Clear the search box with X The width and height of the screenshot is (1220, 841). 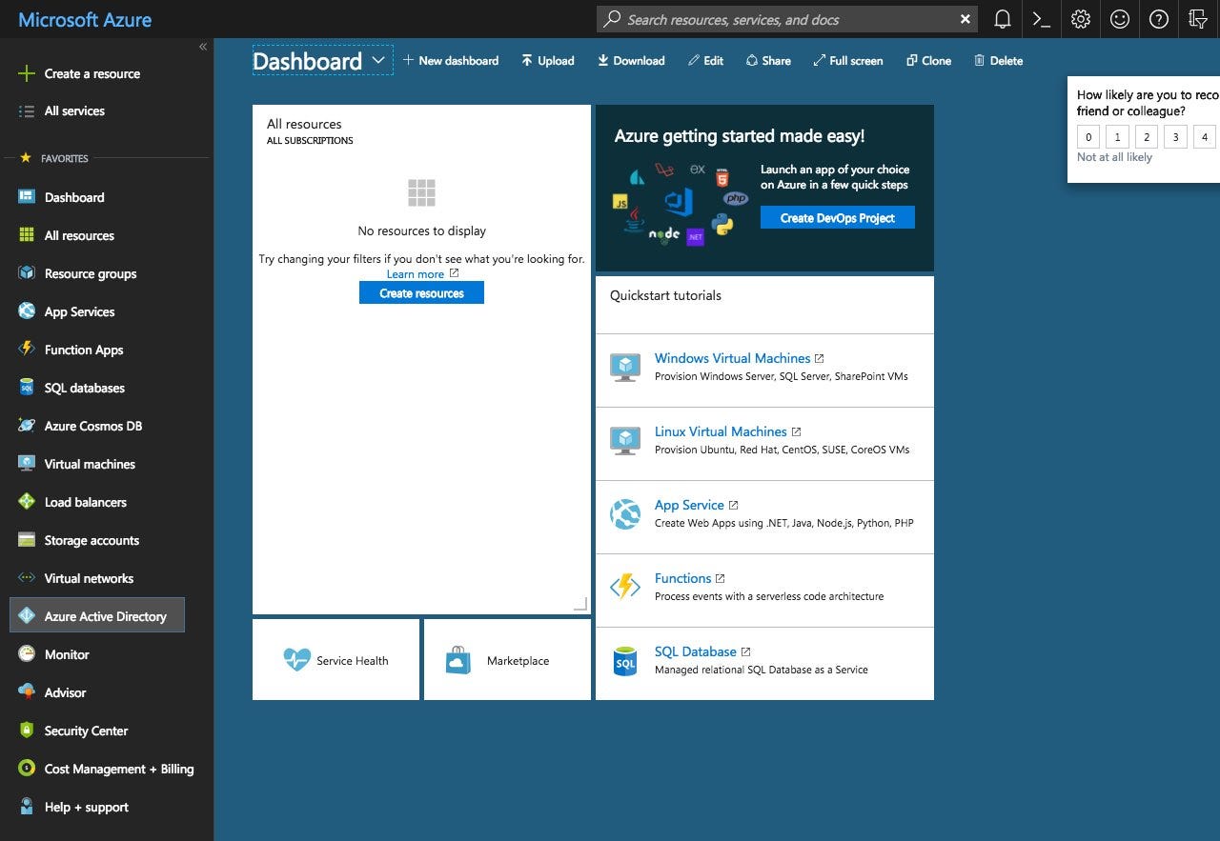(x=966, y=19)
